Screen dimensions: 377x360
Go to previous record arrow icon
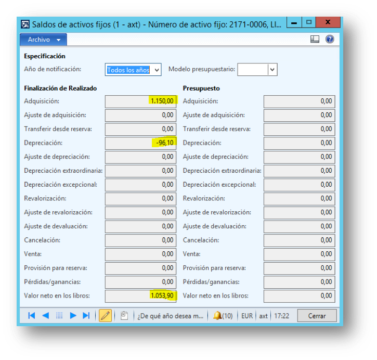(45, 315)
